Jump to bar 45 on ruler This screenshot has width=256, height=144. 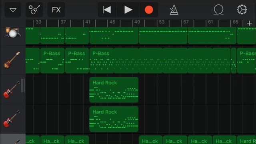pyautogui.click(x=112, y=22)
